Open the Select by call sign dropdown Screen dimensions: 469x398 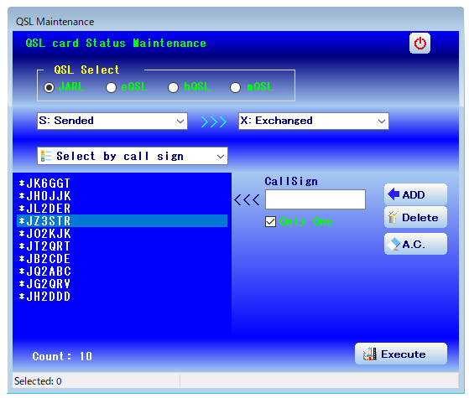133,156
